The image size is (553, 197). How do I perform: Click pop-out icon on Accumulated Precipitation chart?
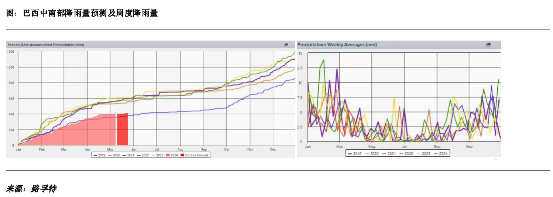[286, 45]
